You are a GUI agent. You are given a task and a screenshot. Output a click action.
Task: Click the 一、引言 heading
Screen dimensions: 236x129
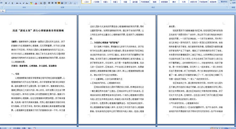click(x=15, y=74)
